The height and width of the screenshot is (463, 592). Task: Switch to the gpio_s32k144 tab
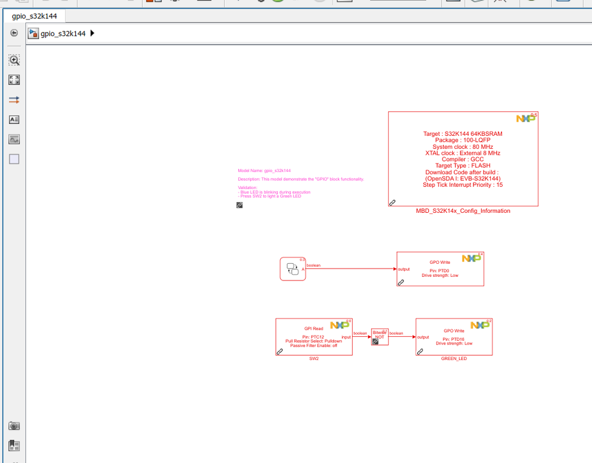click(34, 16)
